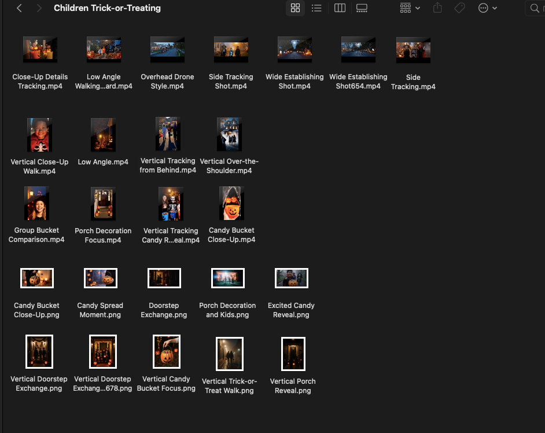Click the Edit Tags icon
This screenshot has width=545, height=433.
coord(459,8)
